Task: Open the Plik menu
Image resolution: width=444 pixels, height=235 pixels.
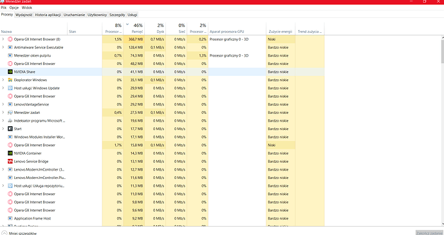Action: click(x=3, y=8)
